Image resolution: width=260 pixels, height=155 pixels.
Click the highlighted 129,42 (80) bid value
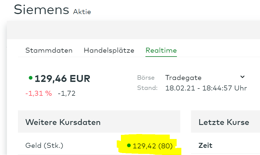click(x=152, y=146)
